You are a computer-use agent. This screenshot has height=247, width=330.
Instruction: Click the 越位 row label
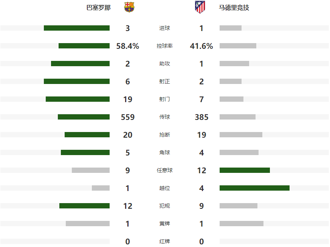click(x=164, y=188)
